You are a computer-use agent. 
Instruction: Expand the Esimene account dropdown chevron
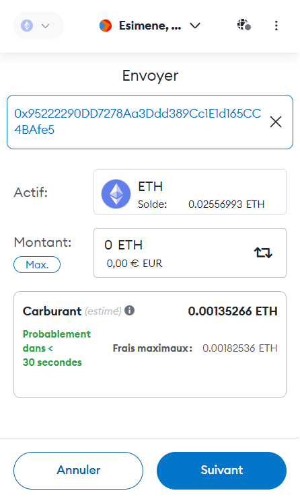(195, 26)
